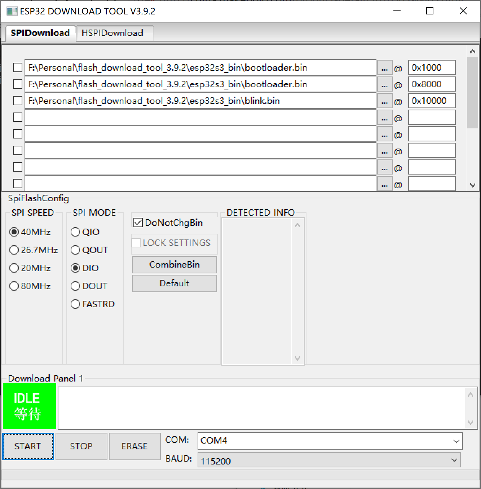481x489 pixels.
Task: Choose DIO SPI mode
Action: [x=85, y=268]
